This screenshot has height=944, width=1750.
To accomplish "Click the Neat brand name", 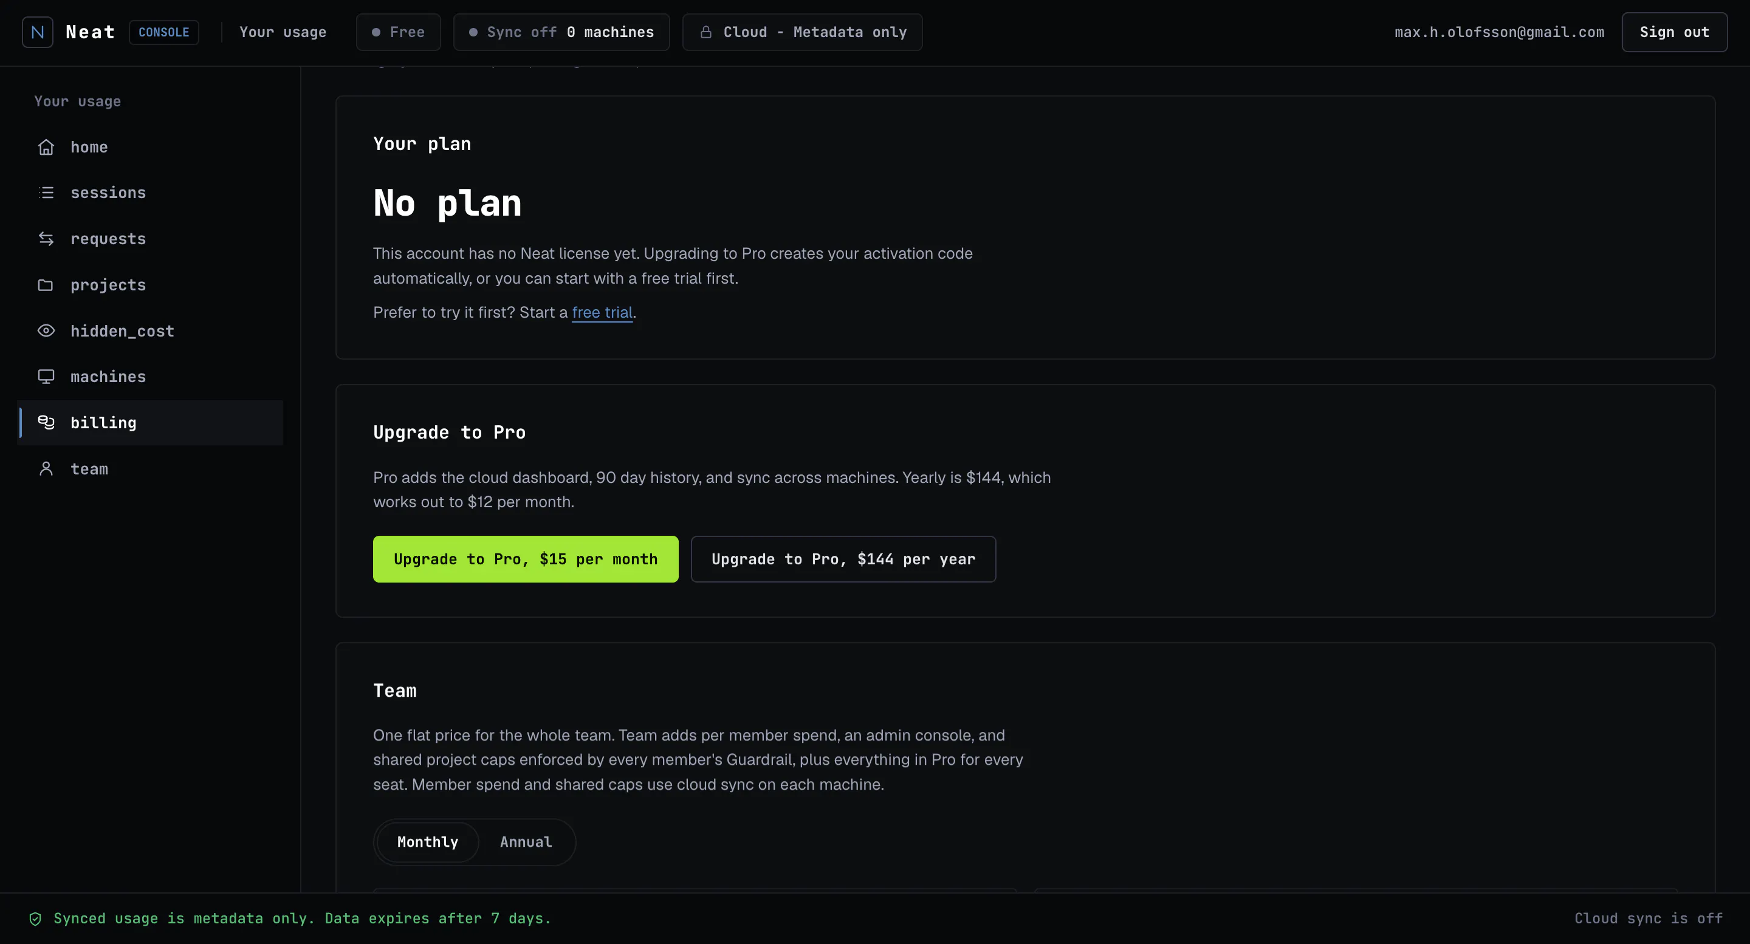I will 91,32.
